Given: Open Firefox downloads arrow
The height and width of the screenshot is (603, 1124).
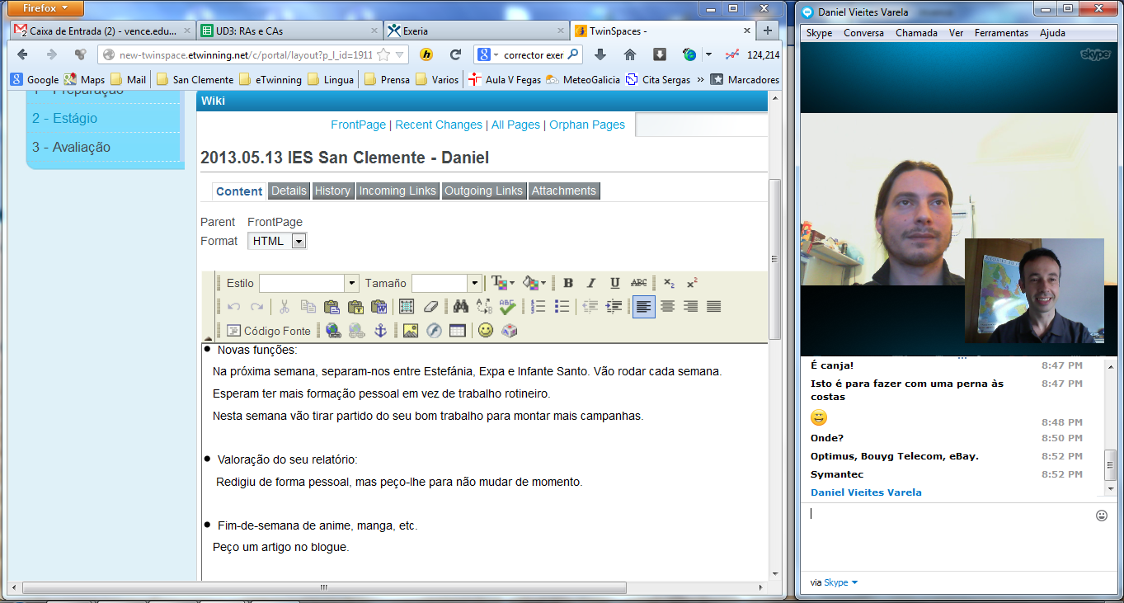Looking at the screenshot, I should coord(600,55).
